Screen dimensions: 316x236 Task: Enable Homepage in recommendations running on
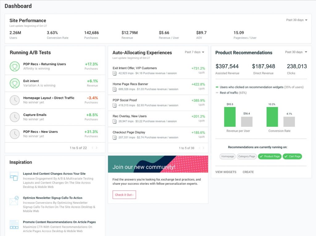[x=227, y=156]
